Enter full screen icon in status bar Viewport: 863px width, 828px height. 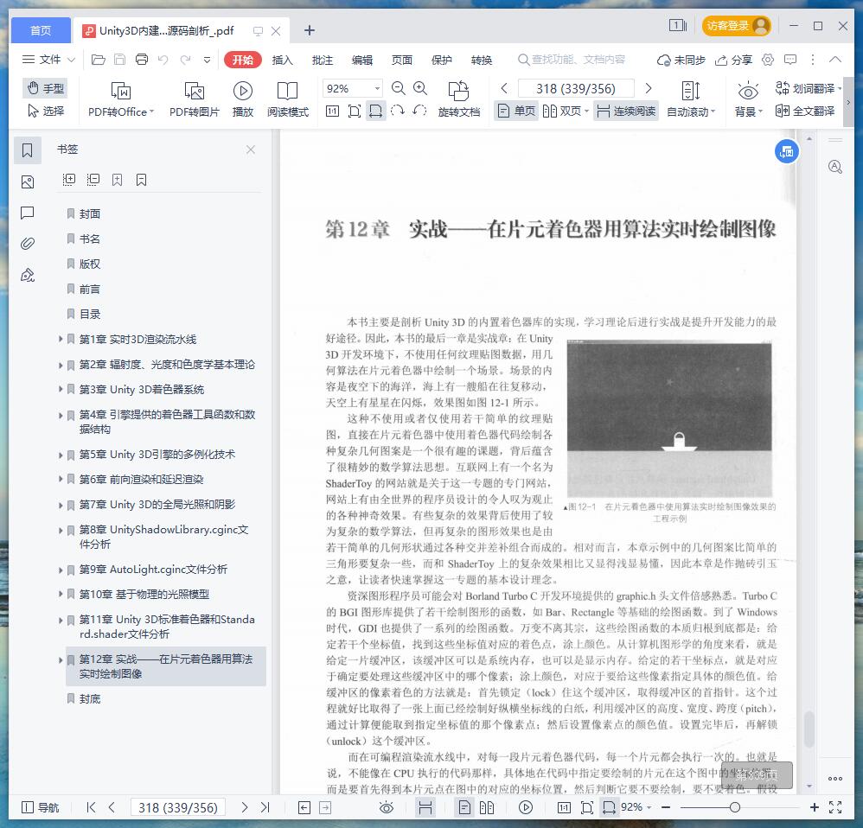pos(835,807)
